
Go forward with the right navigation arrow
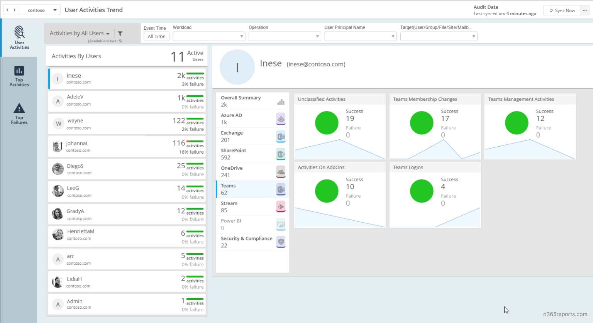[x=15, y=10]
